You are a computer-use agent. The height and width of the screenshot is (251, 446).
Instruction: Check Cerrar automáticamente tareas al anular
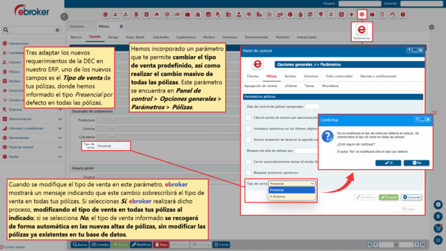[x=248, y=162]
